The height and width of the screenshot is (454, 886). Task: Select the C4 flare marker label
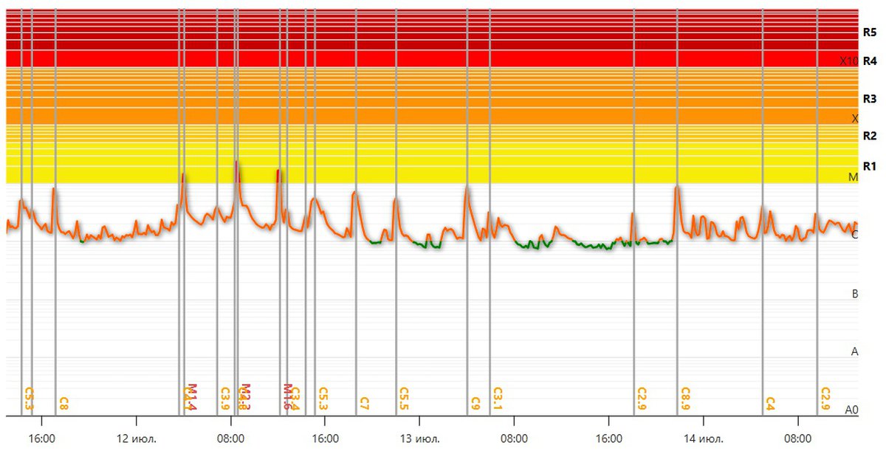pyautogui.click(x=770, y=403)
